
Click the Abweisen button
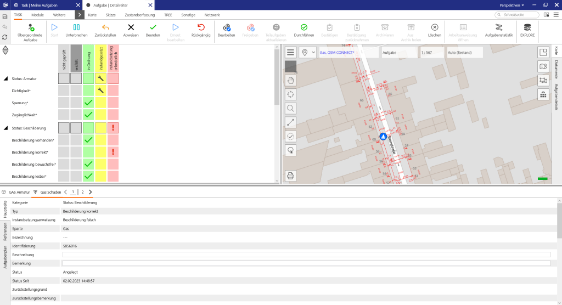point(131,30)
